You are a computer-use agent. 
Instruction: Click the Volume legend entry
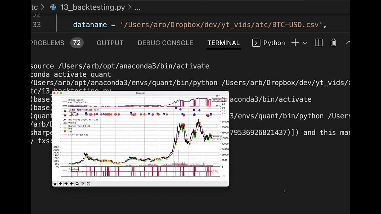pyautogui.click(x=72, y=123)
